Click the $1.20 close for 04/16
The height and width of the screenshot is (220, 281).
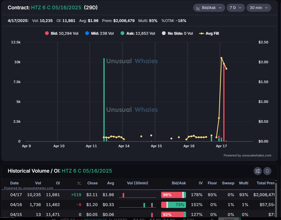pos(92,205)
